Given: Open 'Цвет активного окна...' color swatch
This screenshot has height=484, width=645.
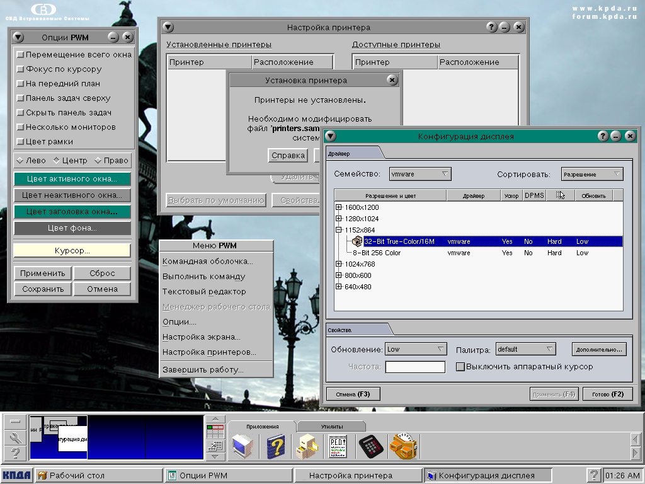Looking at the screenshot, I should coord(72,179).
